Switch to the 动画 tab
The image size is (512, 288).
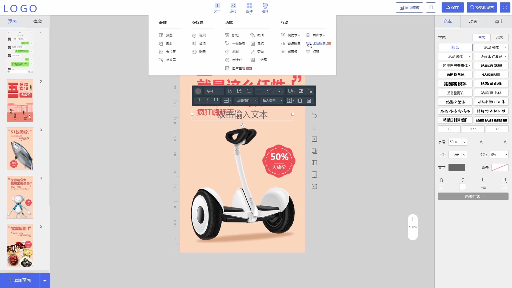pos(473,21)
